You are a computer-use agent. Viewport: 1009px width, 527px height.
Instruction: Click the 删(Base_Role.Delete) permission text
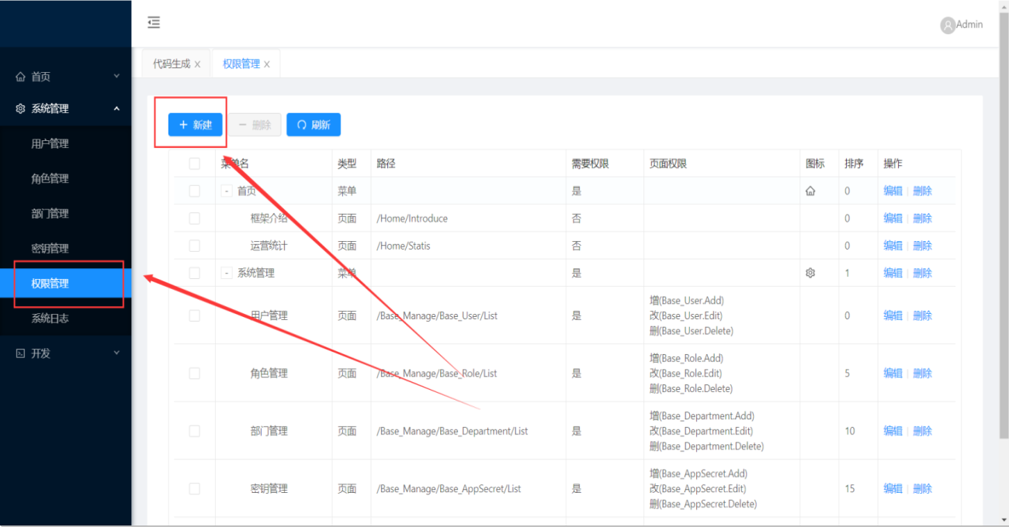(691, 388)
